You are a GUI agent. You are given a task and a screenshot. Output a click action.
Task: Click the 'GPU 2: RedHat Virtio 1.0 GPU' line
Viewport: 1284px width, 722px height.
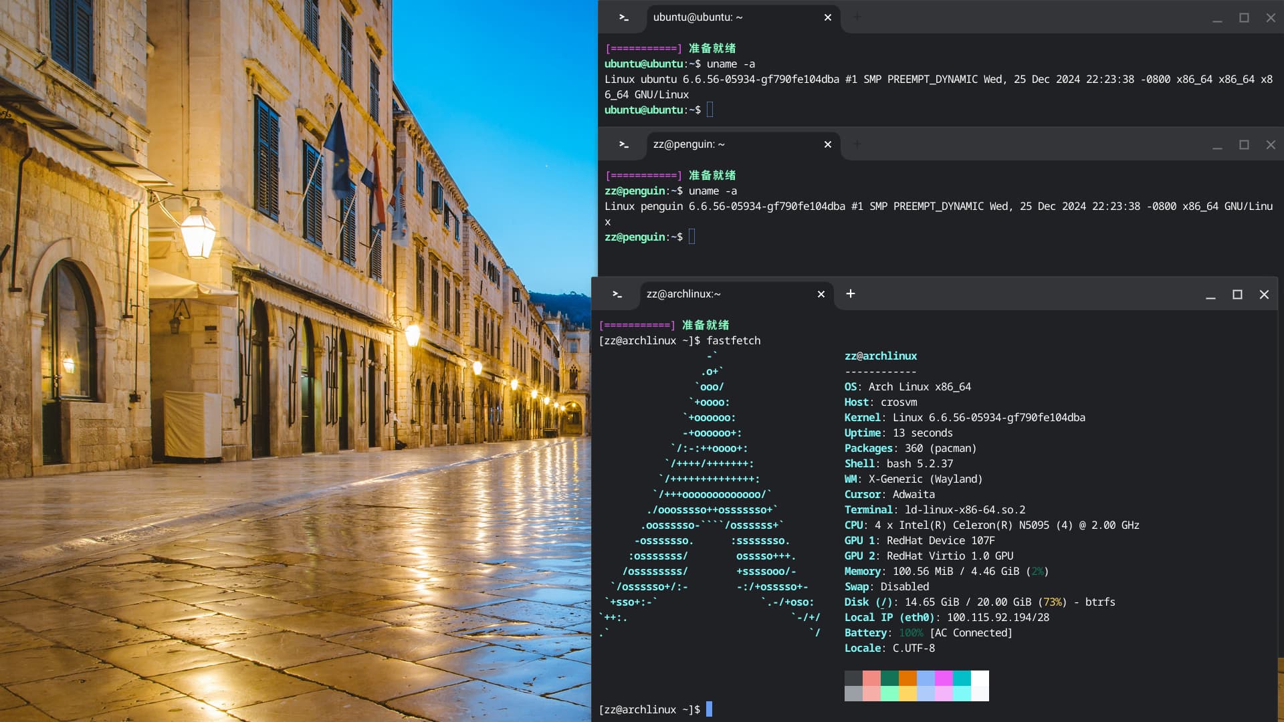(x=929, y=556)
